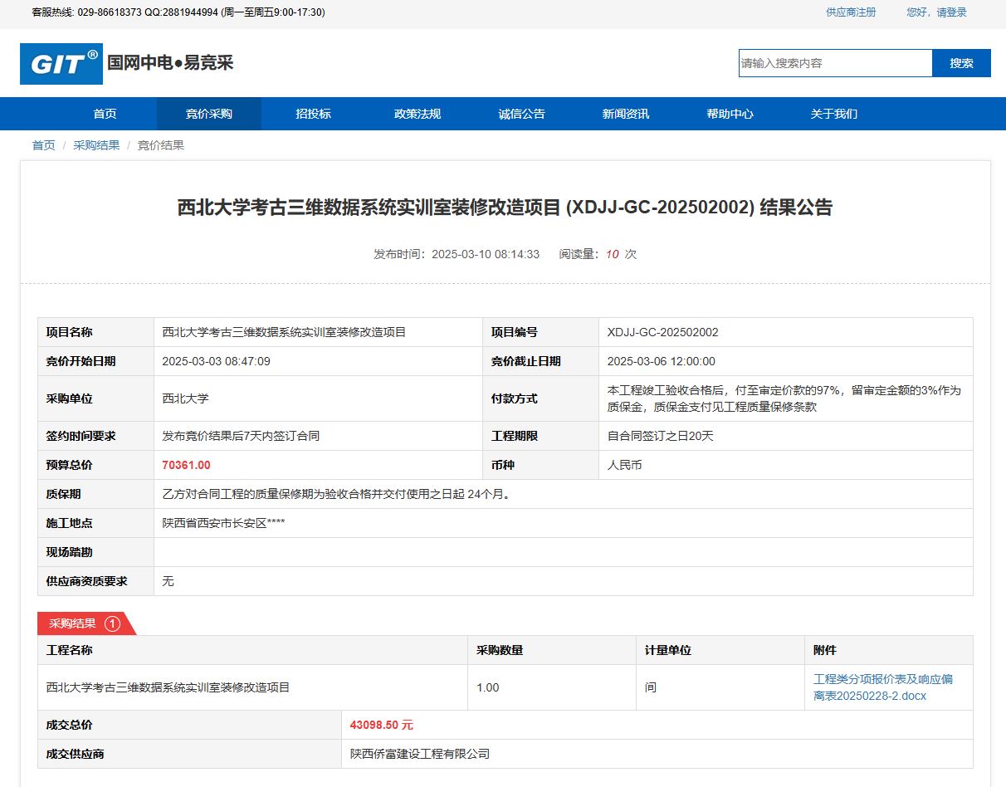Open 政策法规 navigation item

(417, 114)
